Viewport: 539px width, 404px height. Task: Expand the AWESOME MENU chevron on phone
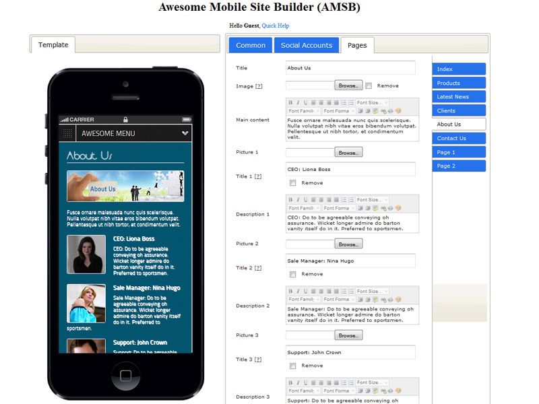[185, 133]
